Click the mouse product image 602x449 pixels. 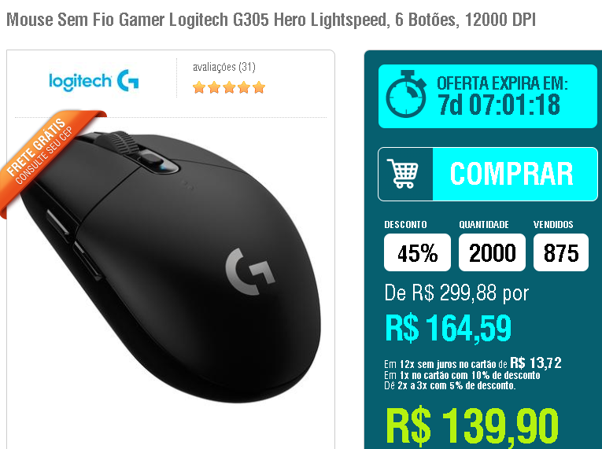point(171,267)
